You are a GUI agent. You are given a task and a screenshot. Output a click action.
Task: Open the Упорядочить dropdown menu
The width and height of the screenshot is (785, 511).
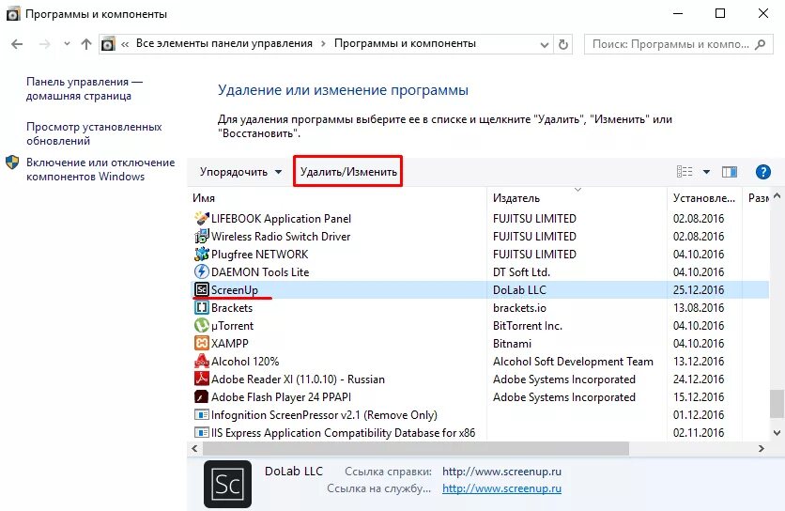tap(240, 172)
